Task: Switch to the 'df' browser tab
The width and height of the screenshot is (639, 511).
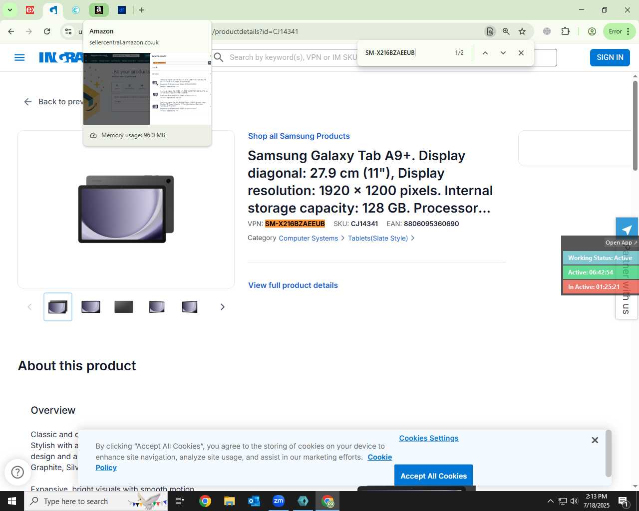Action: pos(122,10)
